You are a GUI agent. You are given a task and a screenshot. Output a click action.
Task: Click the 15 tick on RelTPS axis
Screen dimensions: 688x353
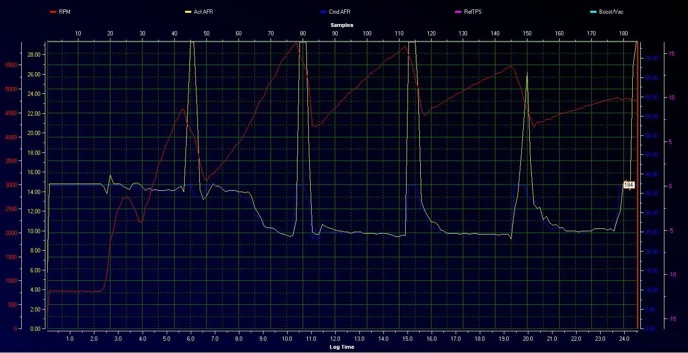coord(671,54)
